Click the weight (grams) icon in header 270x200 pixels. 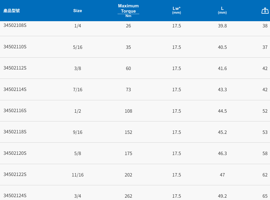click(265, 11)
